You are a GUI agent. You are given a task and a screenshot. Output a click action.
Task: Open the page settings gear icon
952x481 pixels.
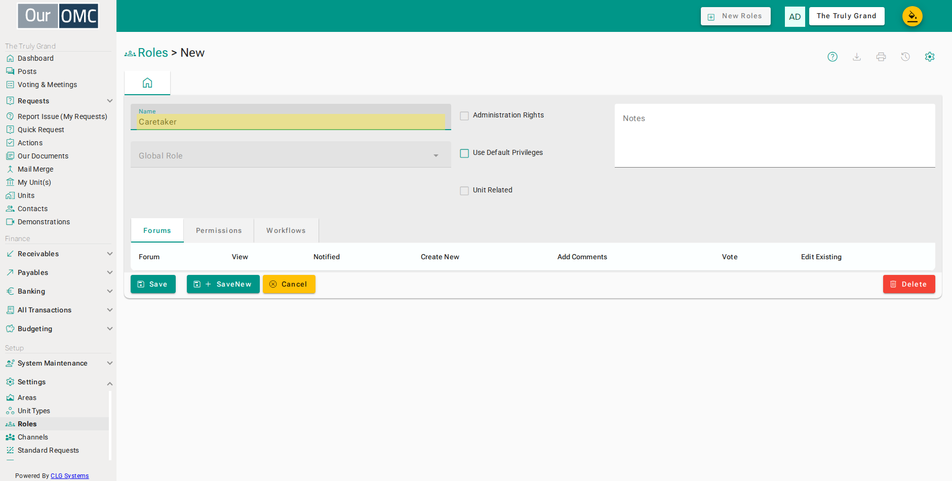tap(930, 57)
